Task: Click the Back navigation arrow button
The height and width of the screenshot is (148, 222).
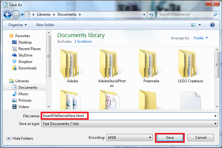Action: point(8,14)
